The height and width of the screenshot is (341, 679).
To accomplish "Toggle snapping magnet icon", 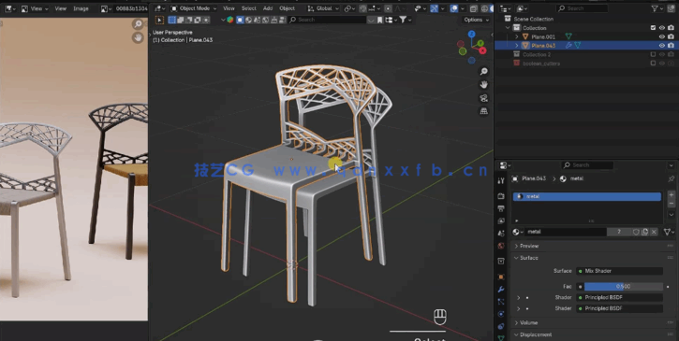I will [x=362, y=8].
